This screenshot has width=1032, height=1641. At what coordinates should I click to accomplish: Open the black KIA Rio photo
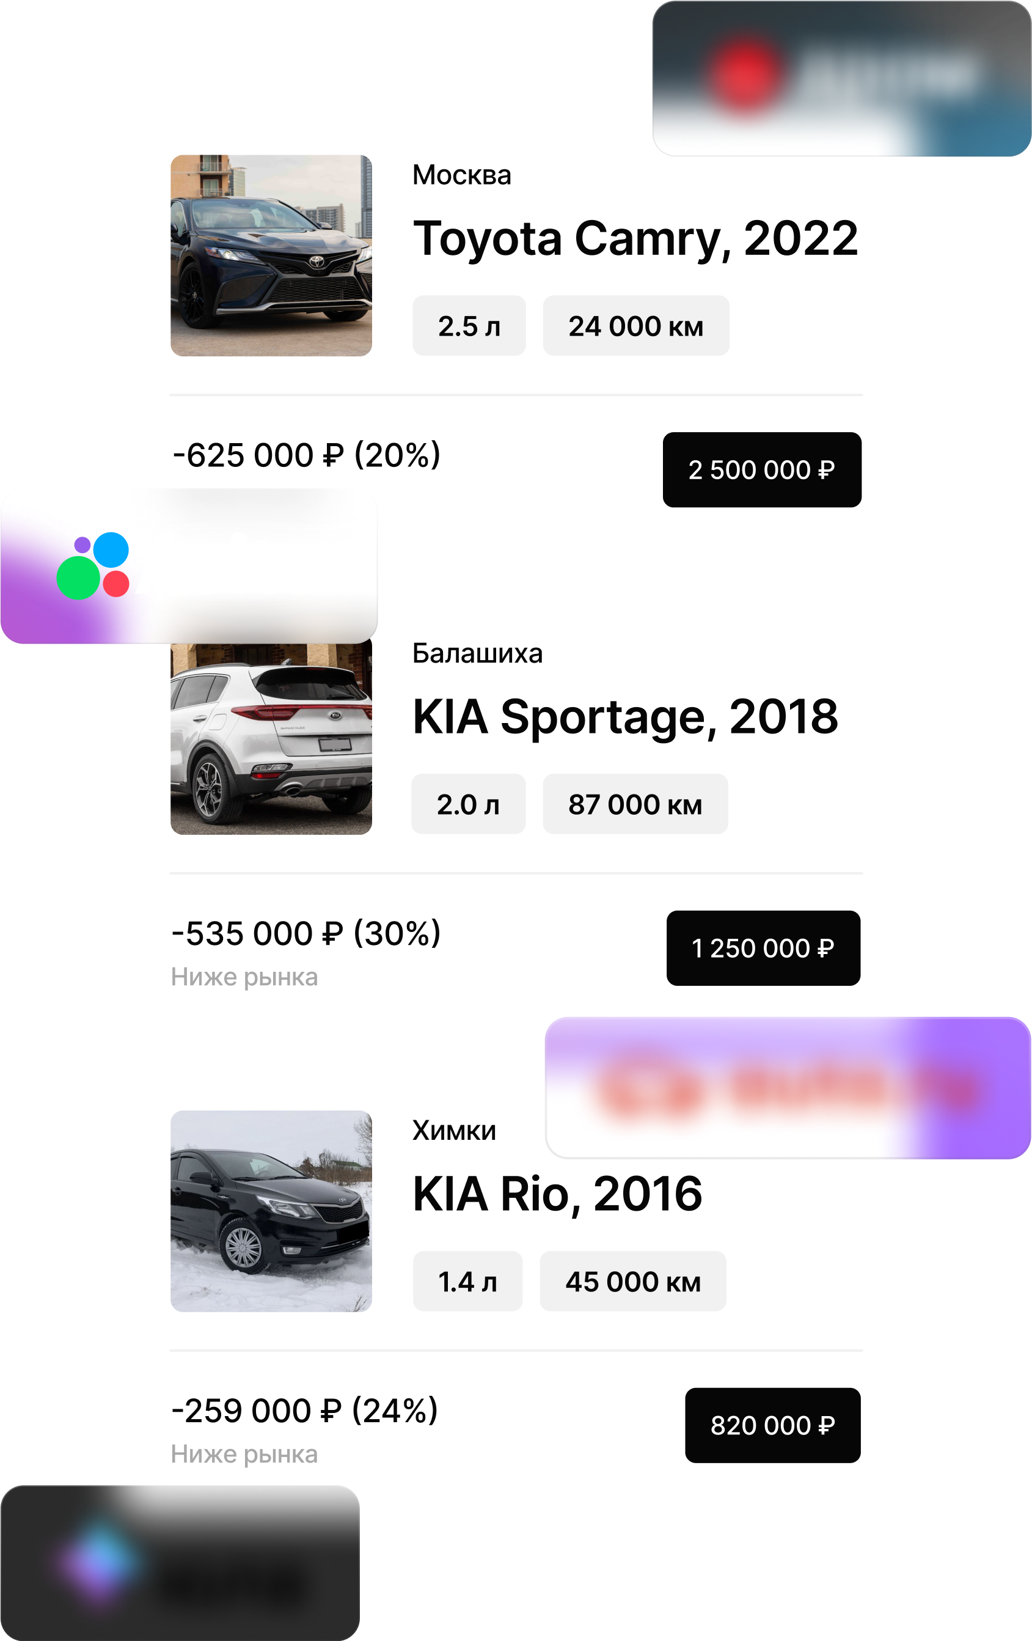[271, 1211]
